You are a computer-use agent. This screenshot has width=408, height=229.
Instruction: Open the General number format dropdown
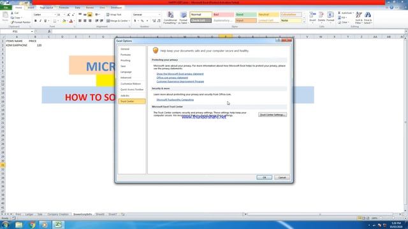click(x=159, y=15)
